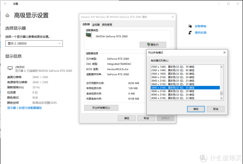The height and width of the screenshot is (164, 243).
Task: Click the 标准动态范围(SDR) color space value
Action: pyautogui.click(x=44, y=103)
